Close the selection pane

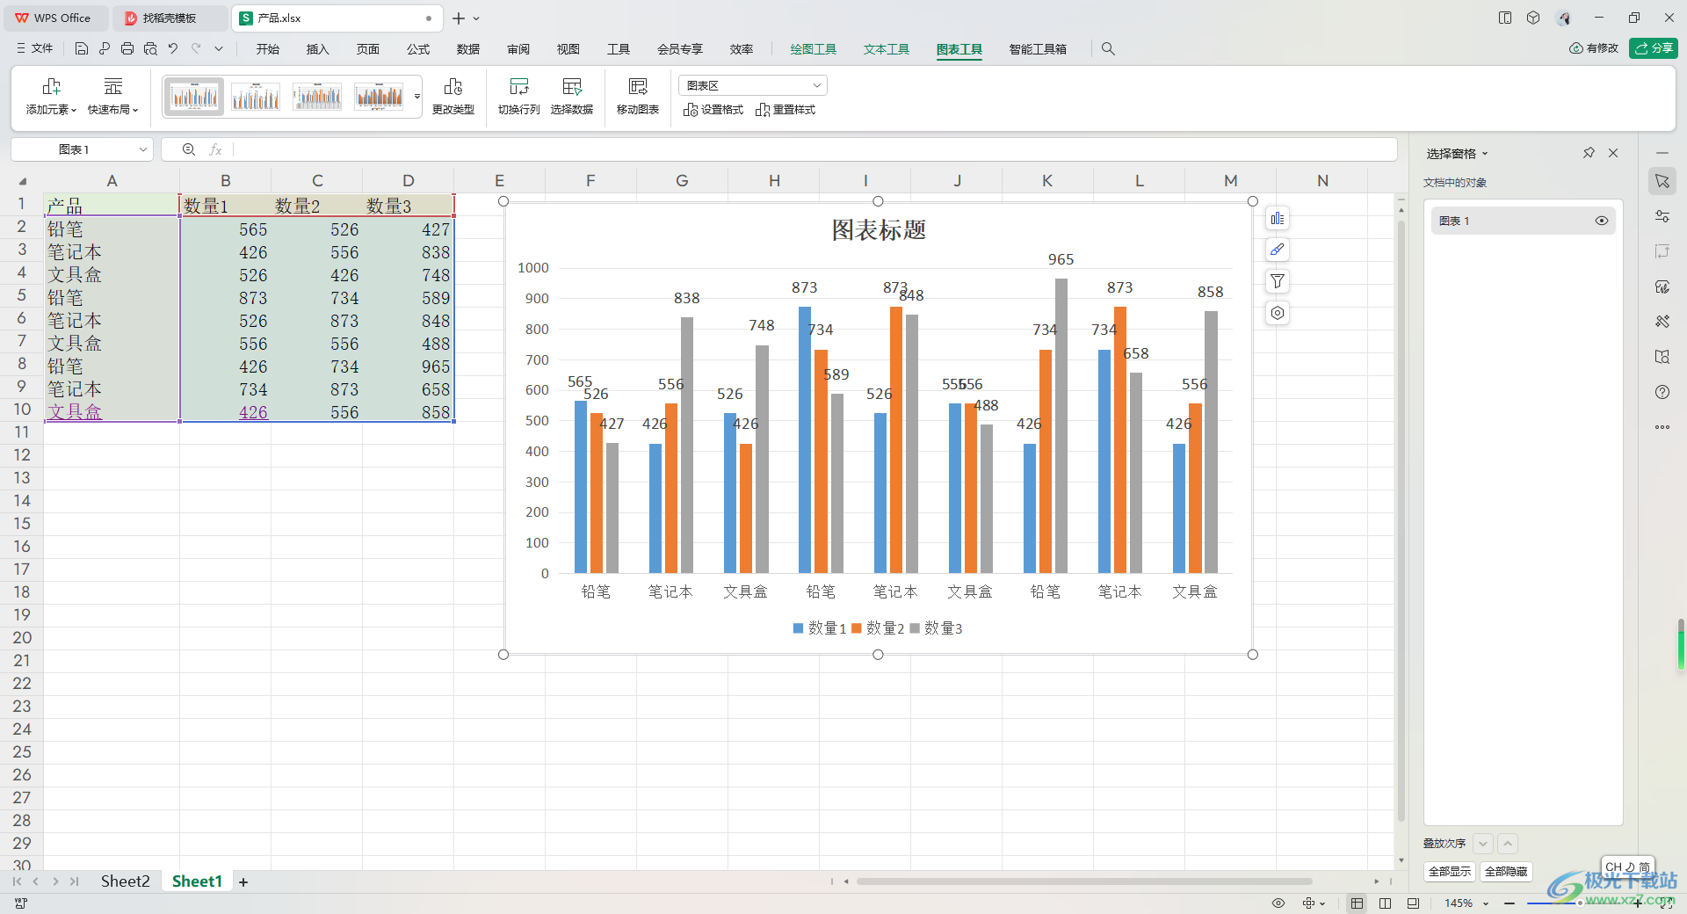(1613, 153)
